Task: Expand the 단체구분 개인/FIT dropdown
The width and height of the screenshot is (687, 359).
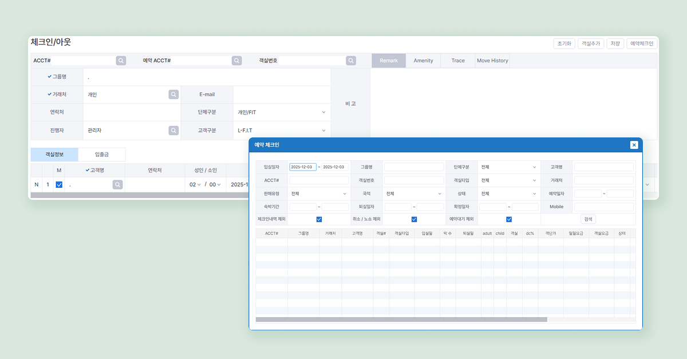Action: [282, 112]
